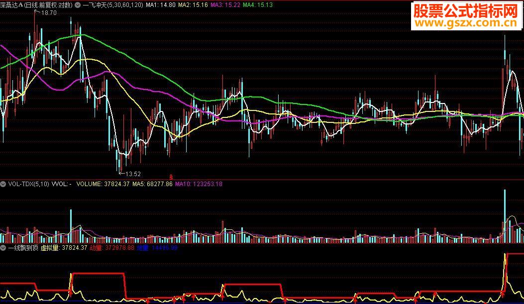524x304 pixels.
Task: Select the MA4: 15.13 value label
Action: (258, 5)
